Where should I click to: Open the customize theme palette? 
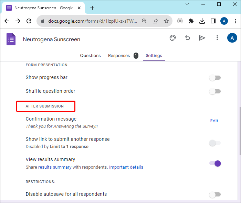[172, 38]
